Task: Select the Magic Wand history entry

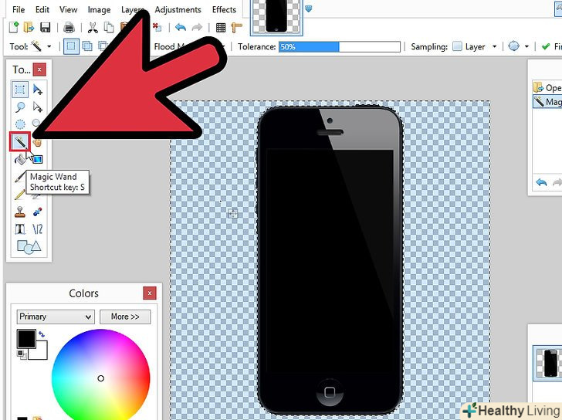Action: click(x=547, y=102)
